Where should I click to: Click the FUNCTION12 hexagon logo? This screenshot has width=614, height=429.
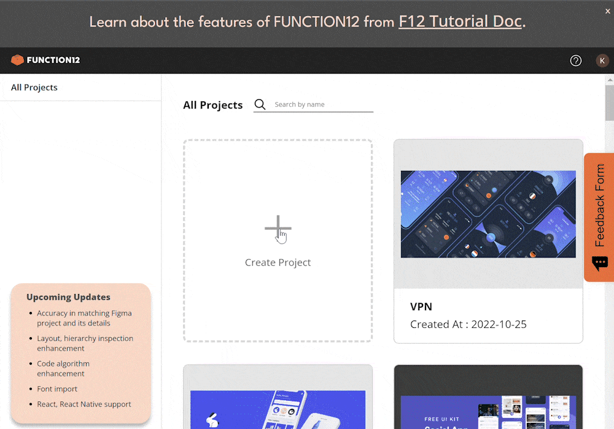pos(18,59)
